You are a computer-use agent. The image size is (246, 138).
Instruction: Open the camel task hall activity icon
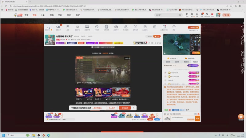[x=57, y=116]
